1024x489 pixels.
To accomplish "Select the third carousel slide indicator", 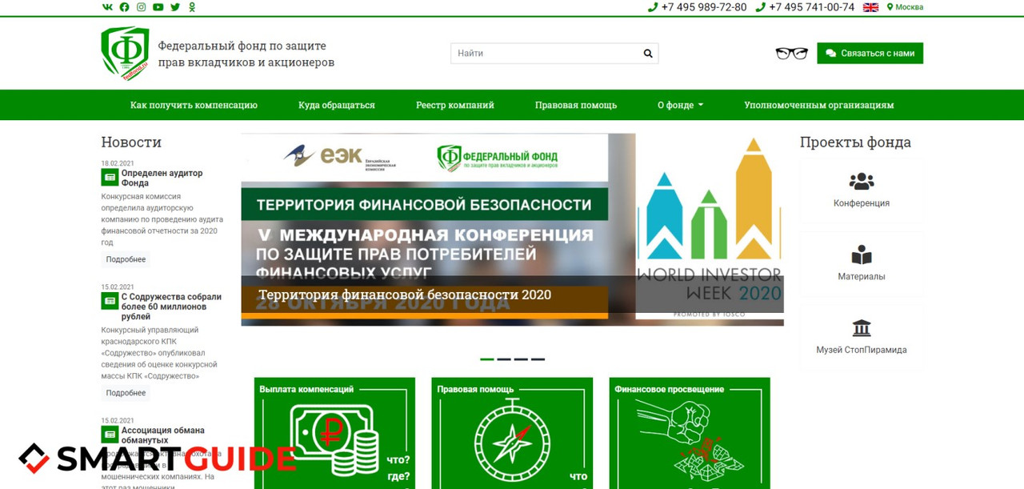I will (x=521, y=359).
